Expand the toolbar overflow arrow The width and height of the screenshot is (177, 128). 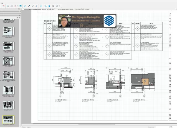(61, 7)
